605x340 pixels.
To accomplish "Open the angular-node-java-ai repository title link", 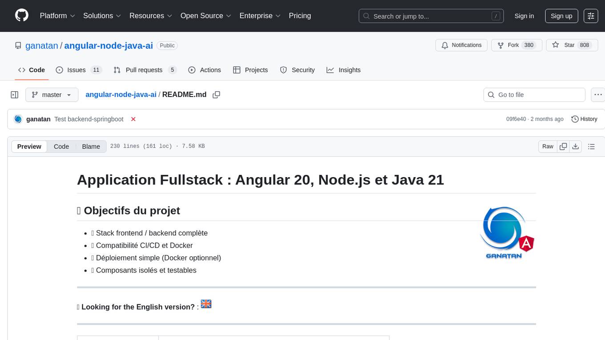I will [109, 45].
